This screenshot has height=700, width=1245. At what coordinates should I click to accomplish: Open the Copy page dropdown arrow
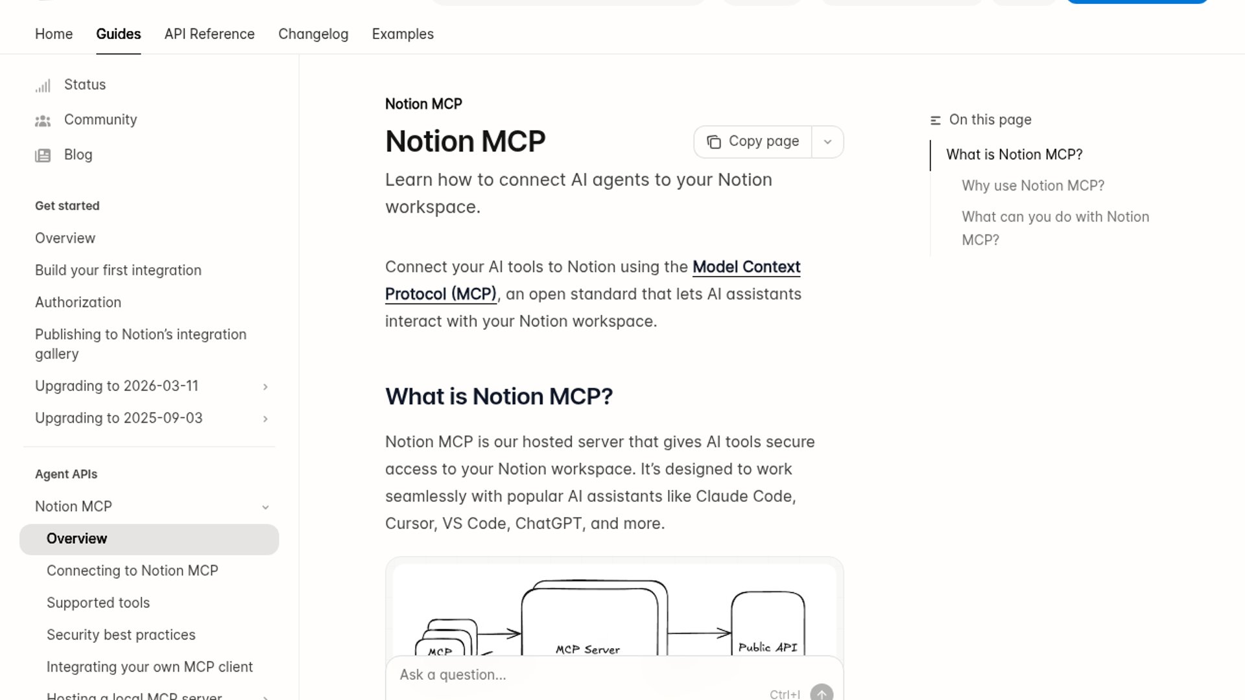coord(827,142)
